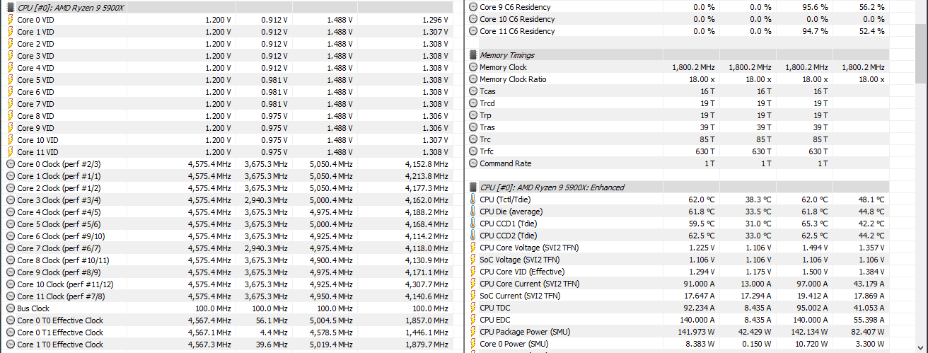The image size is (928, 353).
Task: Click the round icon next to Command Rate
Action: (x=473, y=163)
